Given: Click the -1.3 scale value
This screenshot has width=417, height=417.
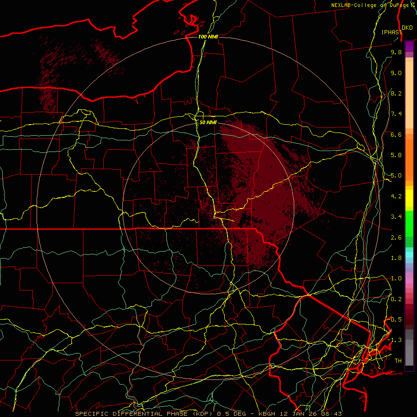Looking at the screenshot, I should [x=394, y=340].
